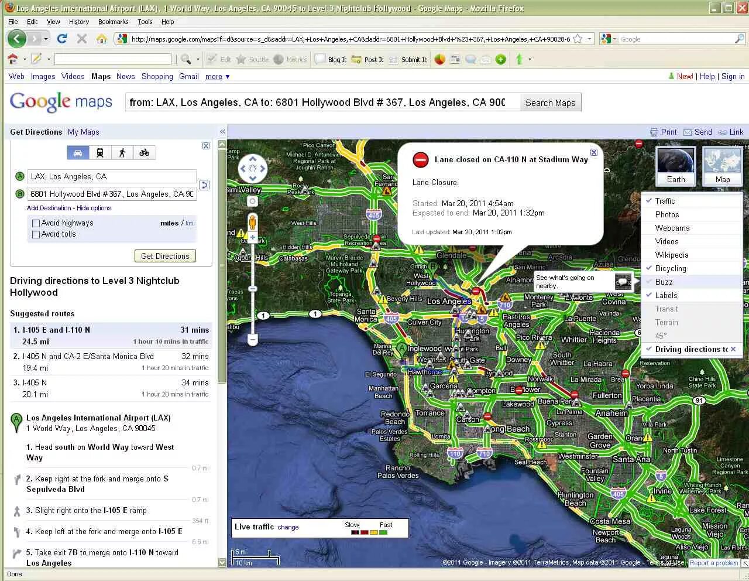The image size is (749, 581).
Task: Click the green plus add-on toolbar icon
Action: coord(500,59)
